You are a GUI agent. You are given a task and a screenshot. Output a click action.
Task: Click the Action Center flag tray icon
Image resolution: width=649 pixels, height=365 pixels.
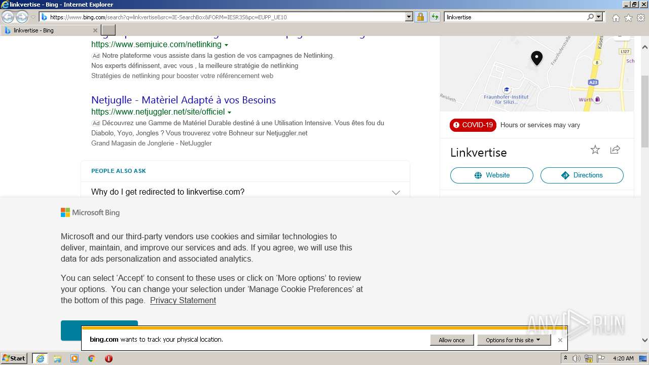[x=600, y=358]
